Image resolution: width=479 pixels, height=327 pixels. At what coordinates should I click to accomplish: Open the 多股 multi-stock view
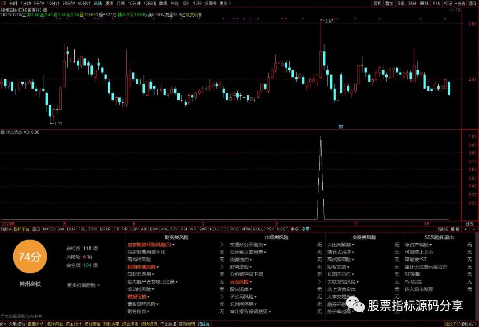[x=401, y=4]
